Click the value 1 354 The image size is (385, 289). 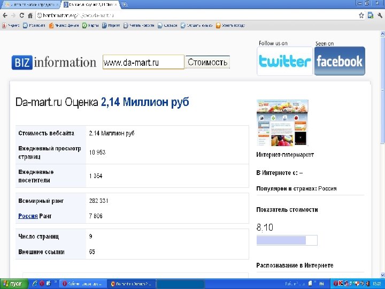coord(96,176)
